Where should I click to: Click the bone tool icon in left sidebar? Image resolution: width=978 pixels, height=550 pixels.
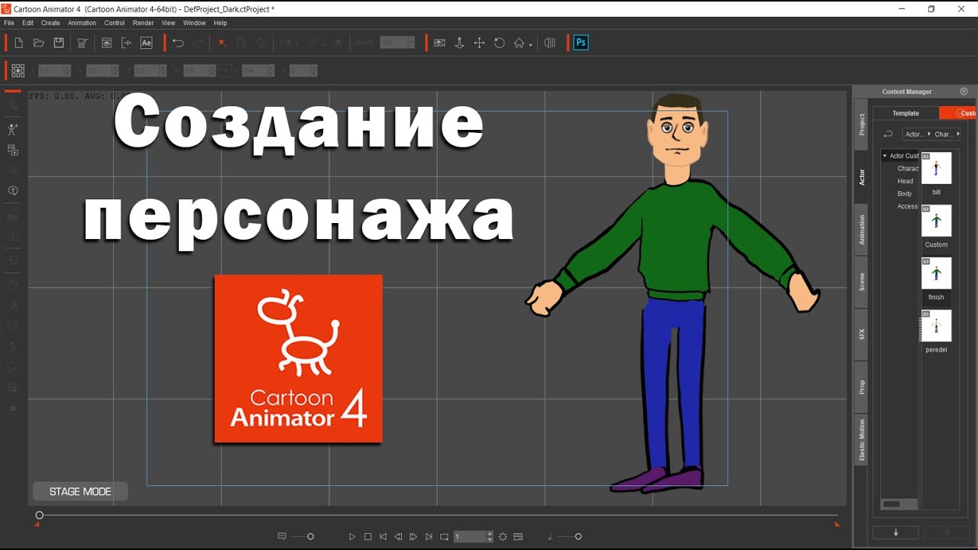[12, 130]
